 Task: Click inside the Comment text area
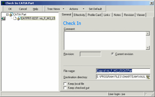[x=105, y=41]
